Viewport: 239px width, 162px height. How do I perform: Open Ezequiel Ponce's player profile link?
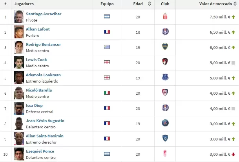[40, 151]
